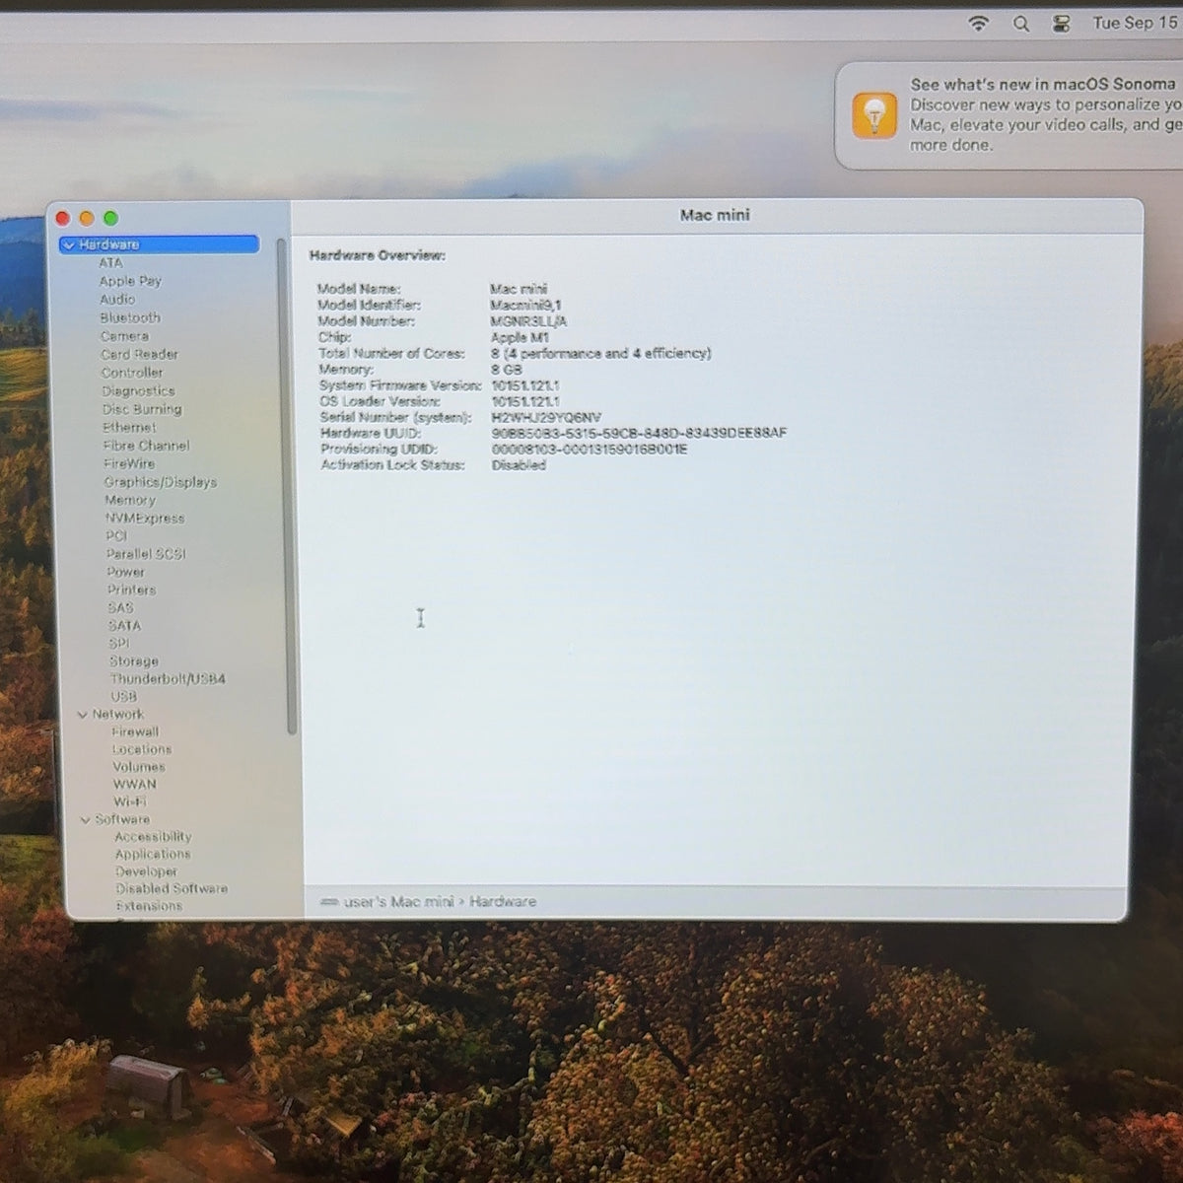Viewport: 1183px width, 1183px height.
Task: Select WWAN in the sidebar
Action: coord(135,785)
